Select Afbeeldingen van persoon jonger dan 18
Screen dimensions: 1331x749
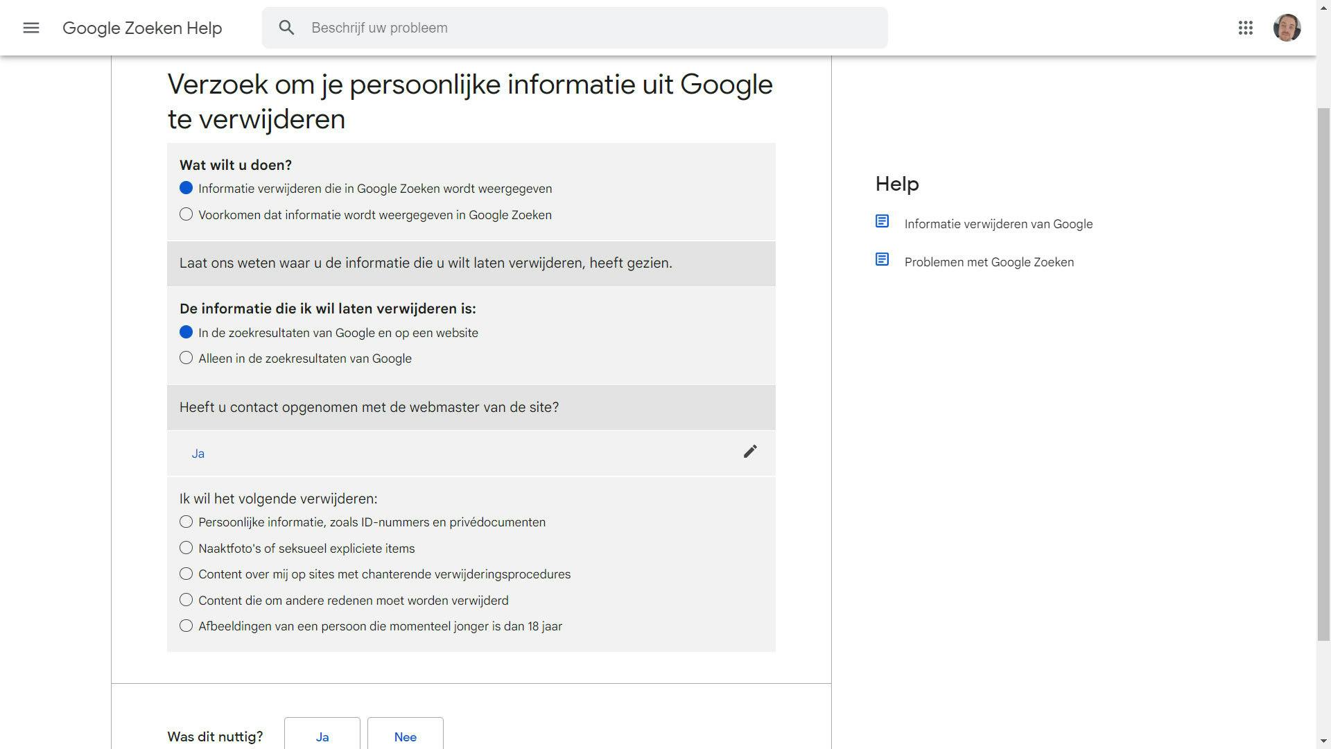pos(186,626)
